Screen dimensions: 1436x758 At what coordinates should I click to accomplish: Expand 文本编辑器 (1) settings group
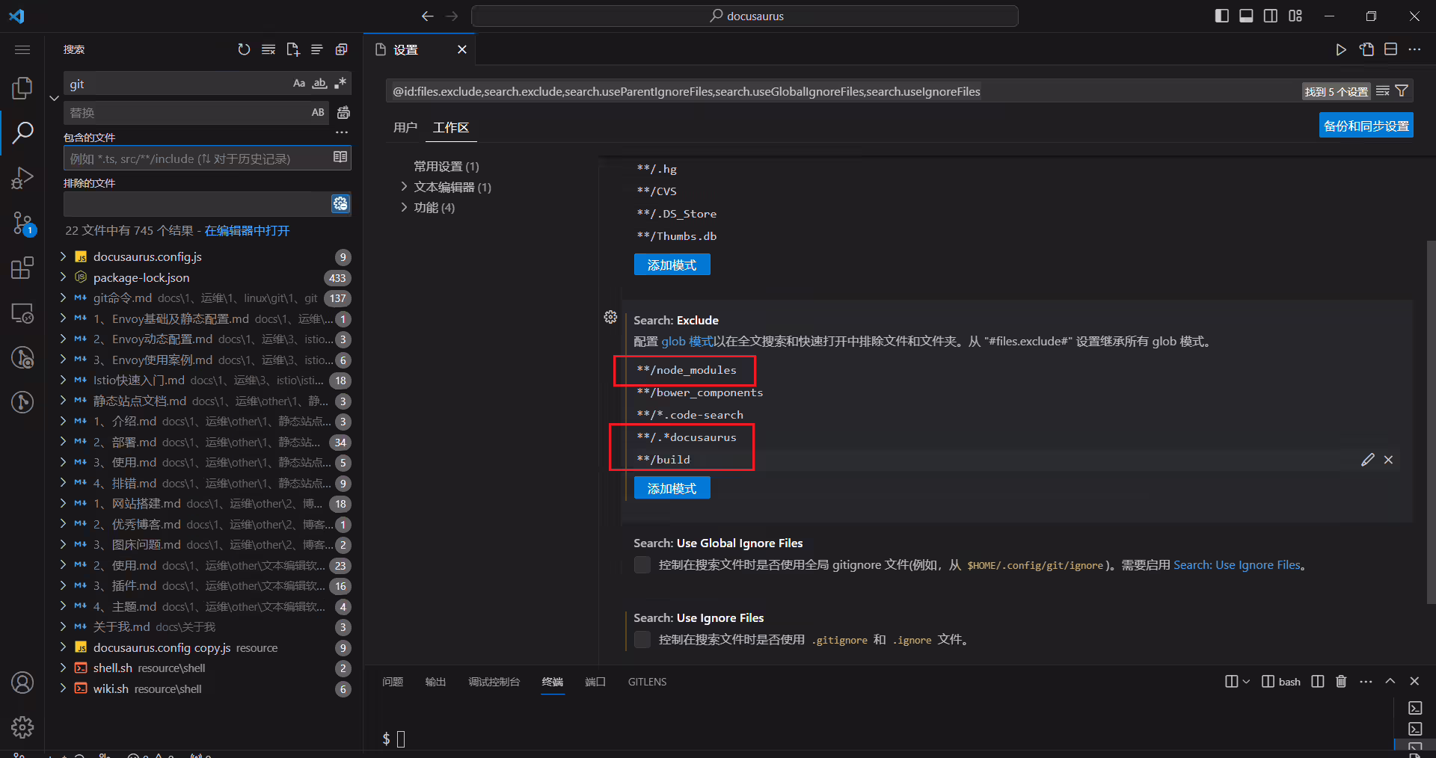click(x=404, y=187)
